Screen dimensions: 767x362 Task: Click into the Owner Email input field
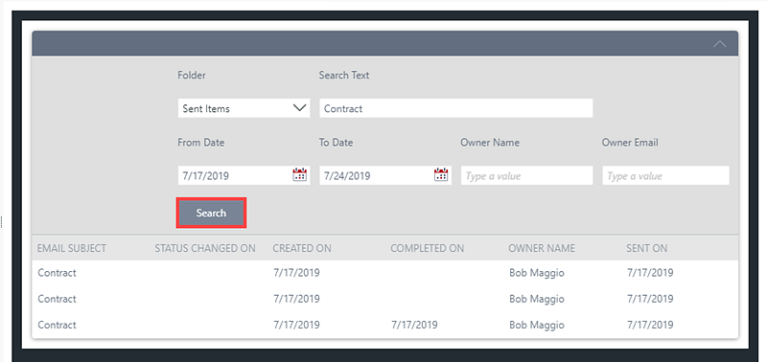coord(665,175)
